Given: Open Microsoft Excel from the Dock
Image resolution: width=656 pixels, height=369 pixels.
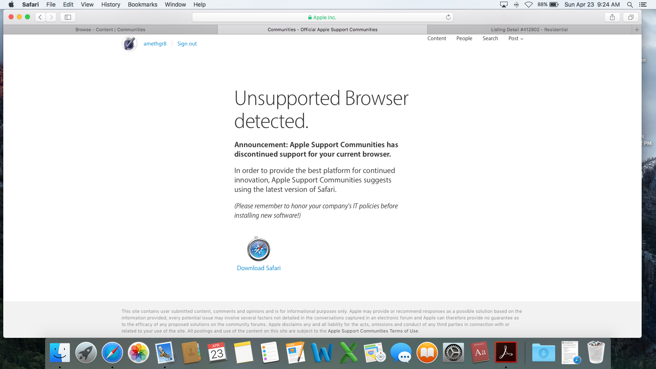Looking at the screenshot, I should [x=348, y=352].
